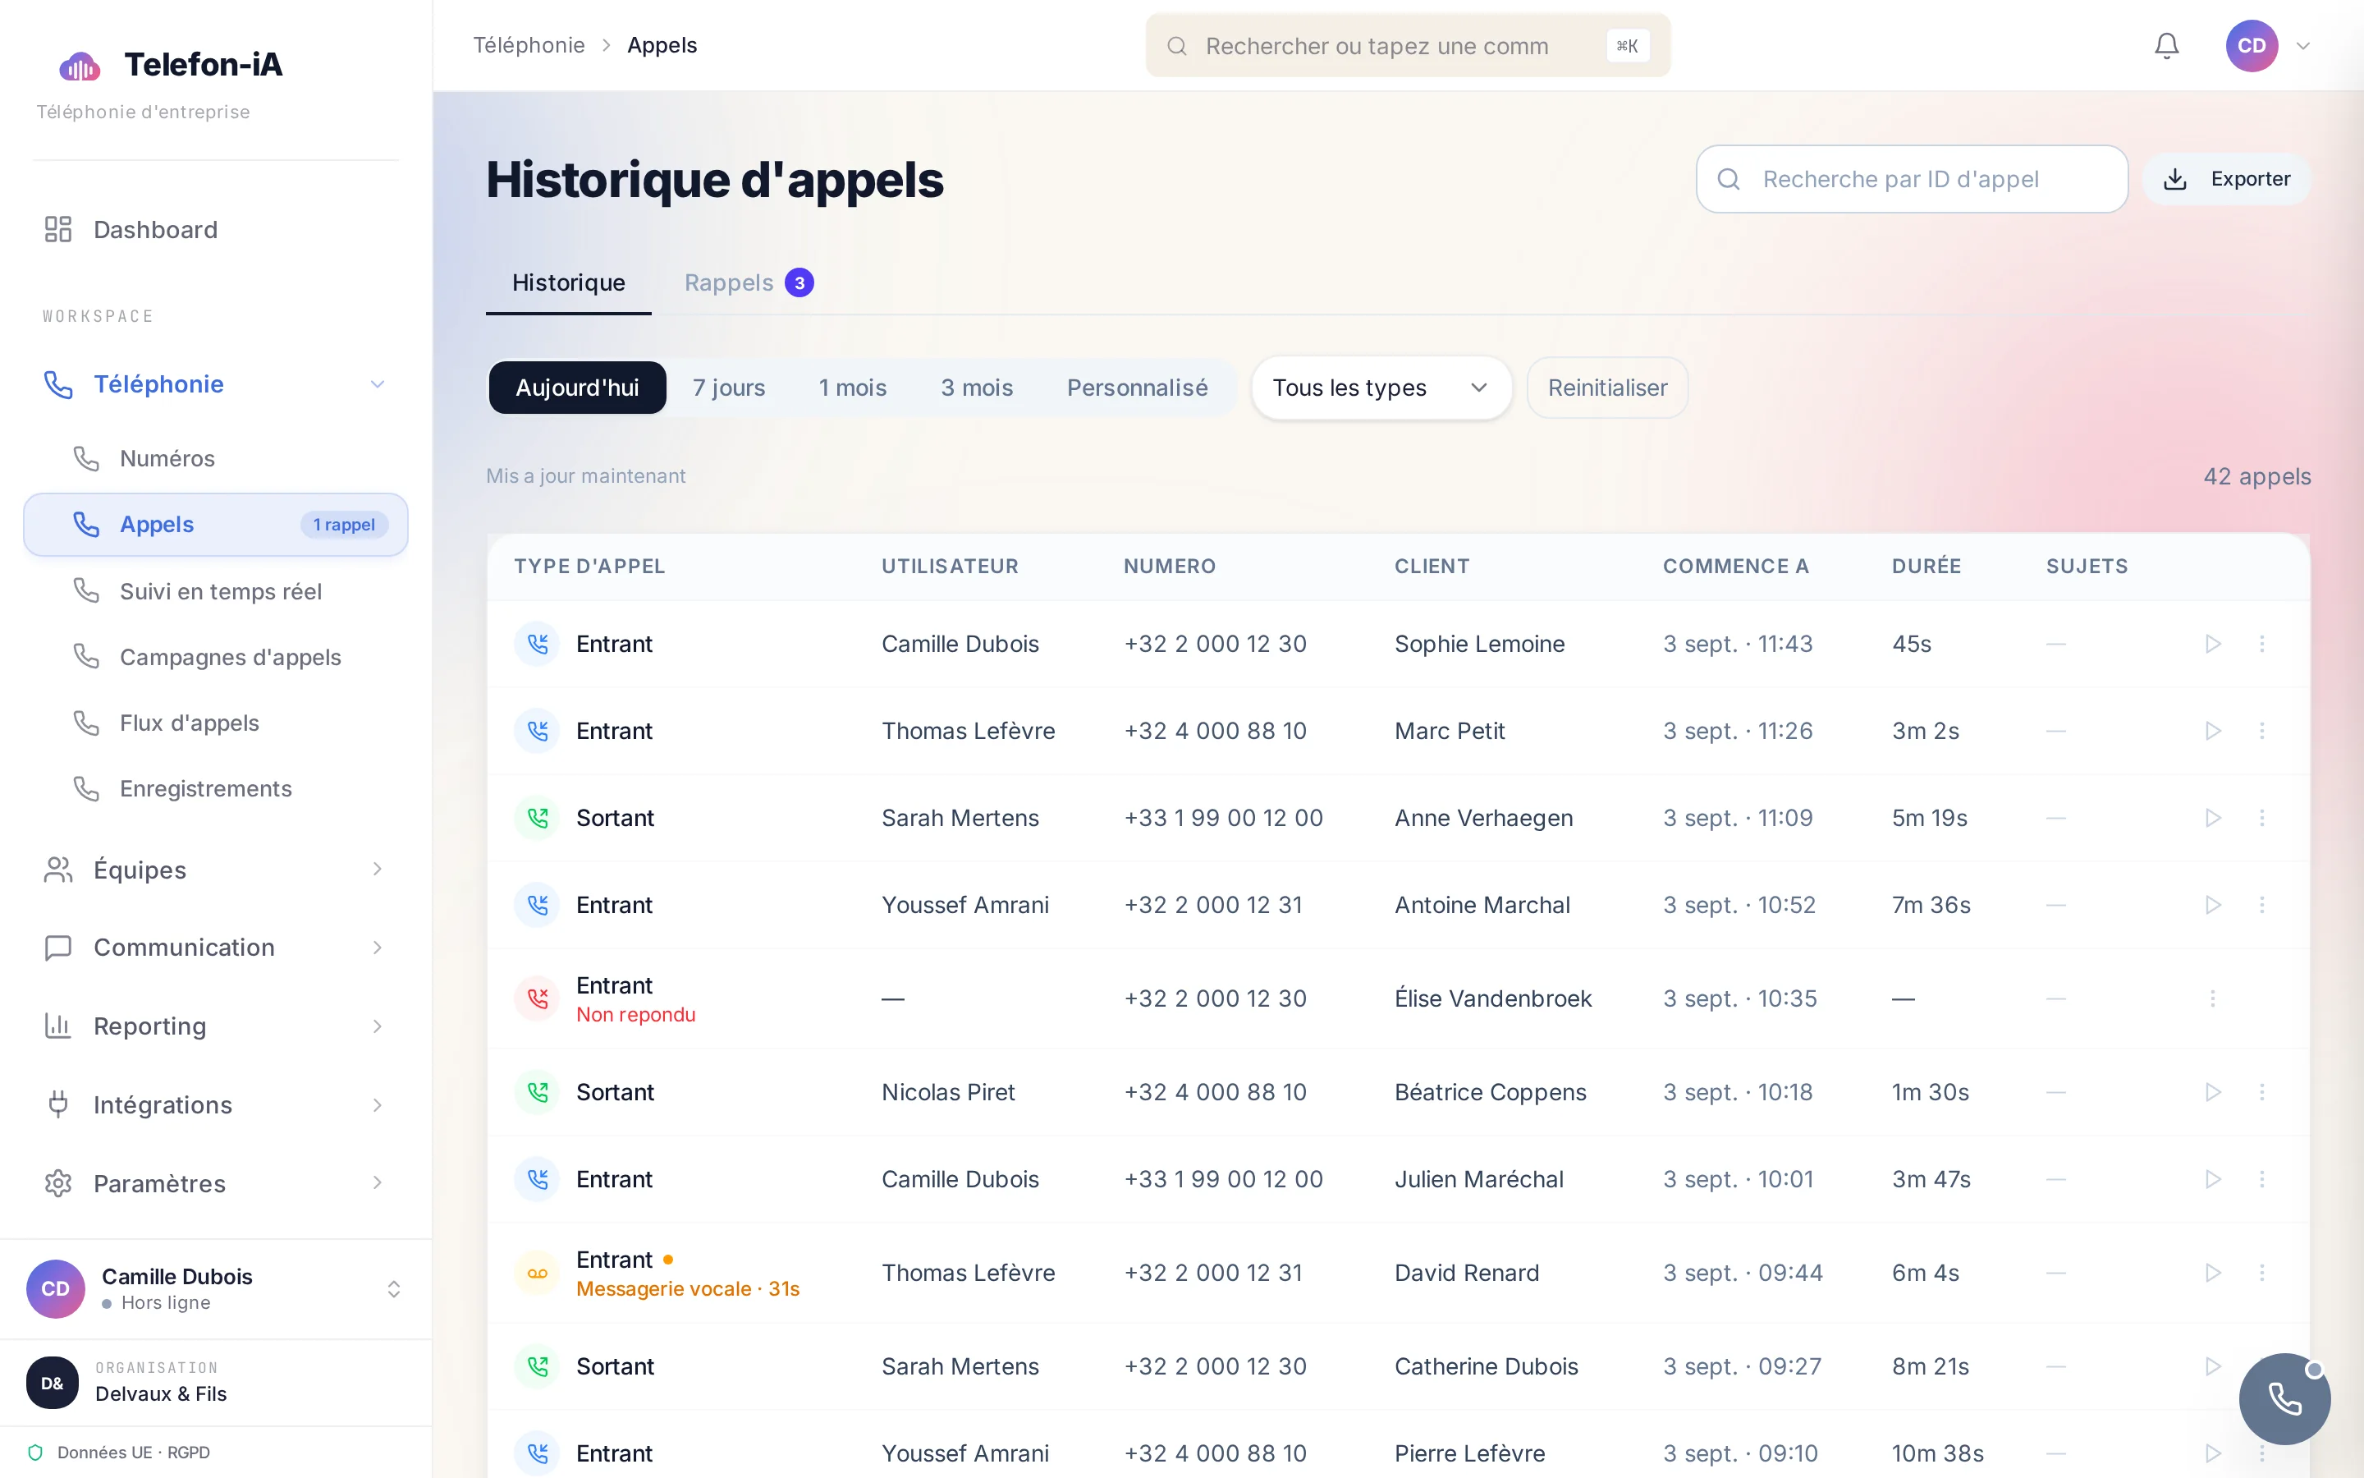Image resolution: width=2364 pixels, height=1478 pixels.
Task: Select the Aujourd'hui date filter
Action: point(577,388)
